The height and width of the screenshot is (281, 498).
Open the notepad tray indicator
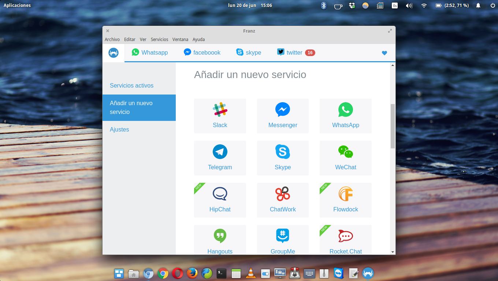380,5
